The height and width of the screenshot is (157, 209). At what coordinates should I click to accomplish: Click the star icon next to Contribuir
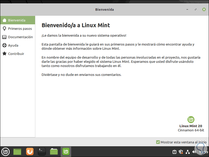pyautogui.click(x=4, y=54)
